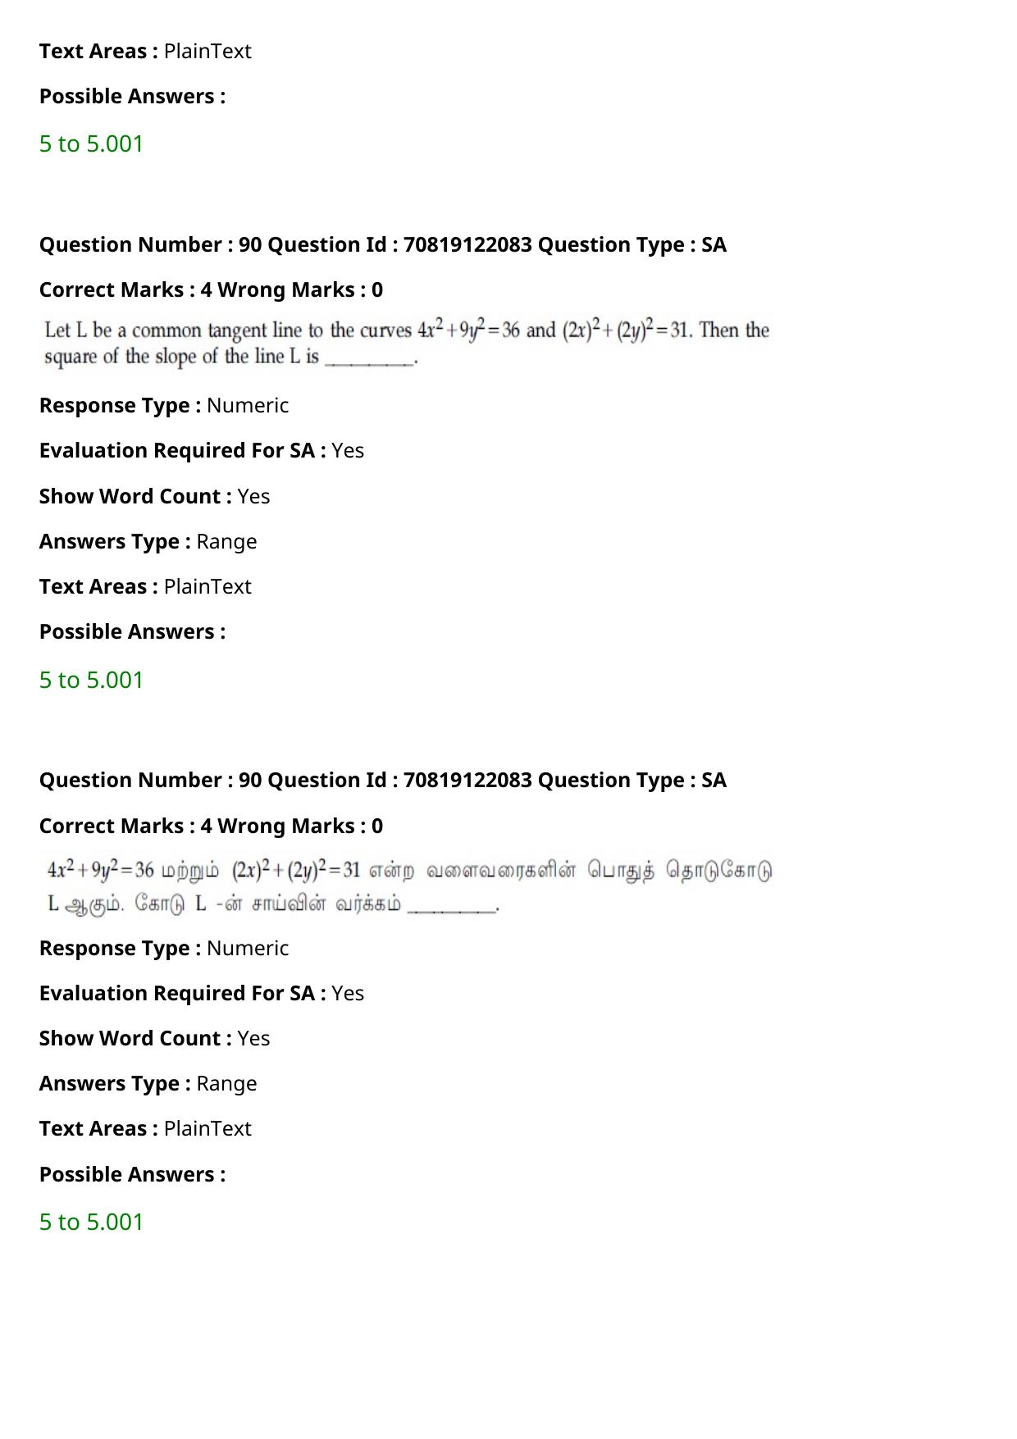The image size is (1017, 1439).
Task: Click 'Correct Marks : 4' line in English block
Action: [x=211, y=289]
